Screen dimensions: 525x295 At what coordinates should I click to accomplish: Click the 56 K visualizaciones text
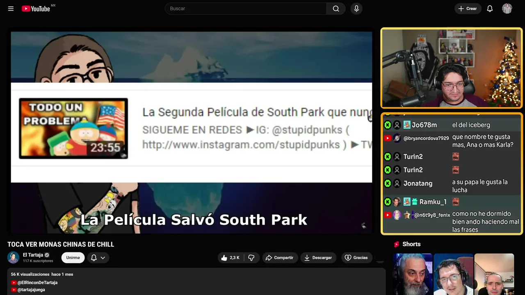click(x=30, y=274)
